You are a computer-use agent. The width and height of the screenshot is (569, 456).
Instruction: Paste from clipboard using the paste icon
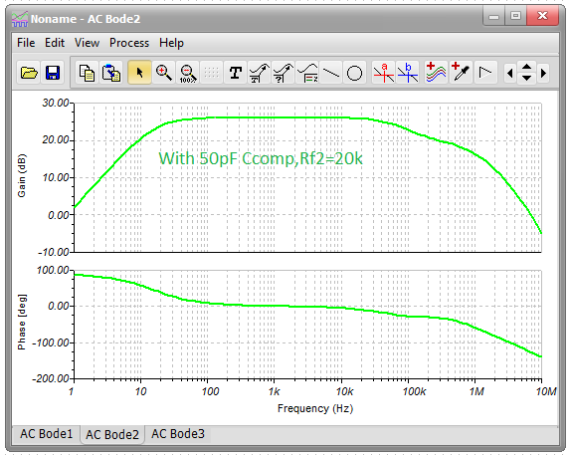click(x=111, y=73)
